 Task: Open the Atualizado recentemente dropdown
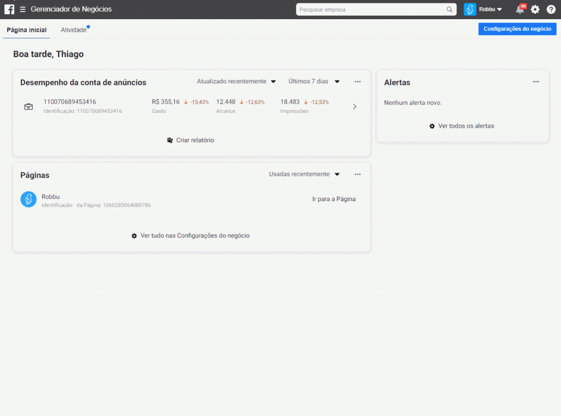pyautogui.click(x=236, y=82)
